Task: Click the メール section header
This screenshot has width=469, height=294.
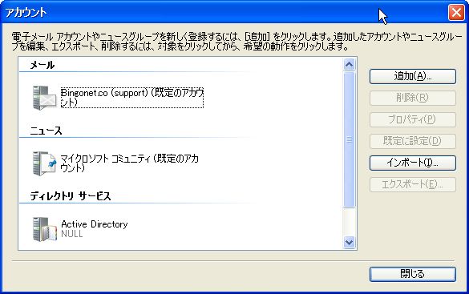Action: (x=42, y=65)
